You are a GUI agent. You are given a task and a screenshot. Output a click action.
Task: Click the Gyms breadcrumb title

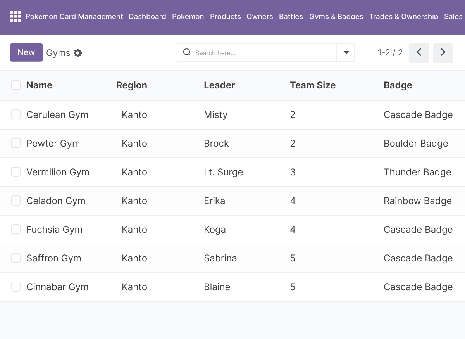point(58,53)
